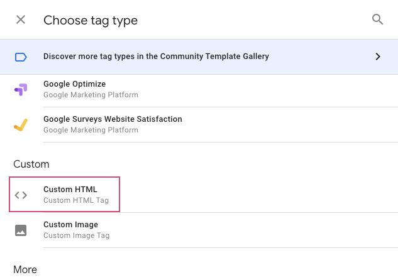The width and height of the screenshot is (398, 280).
Task: Click the yellow checkmark Google Surveys icon
Action: coord(21,124)
